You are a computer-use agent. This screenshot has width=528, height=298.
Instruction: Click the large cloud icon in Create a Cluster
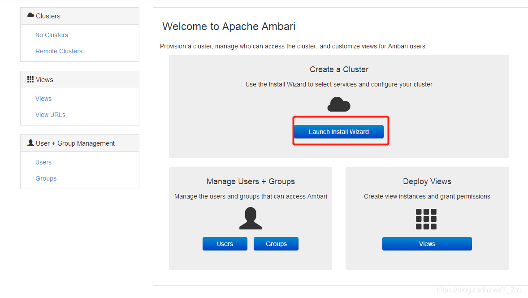(x=339, y=104)
